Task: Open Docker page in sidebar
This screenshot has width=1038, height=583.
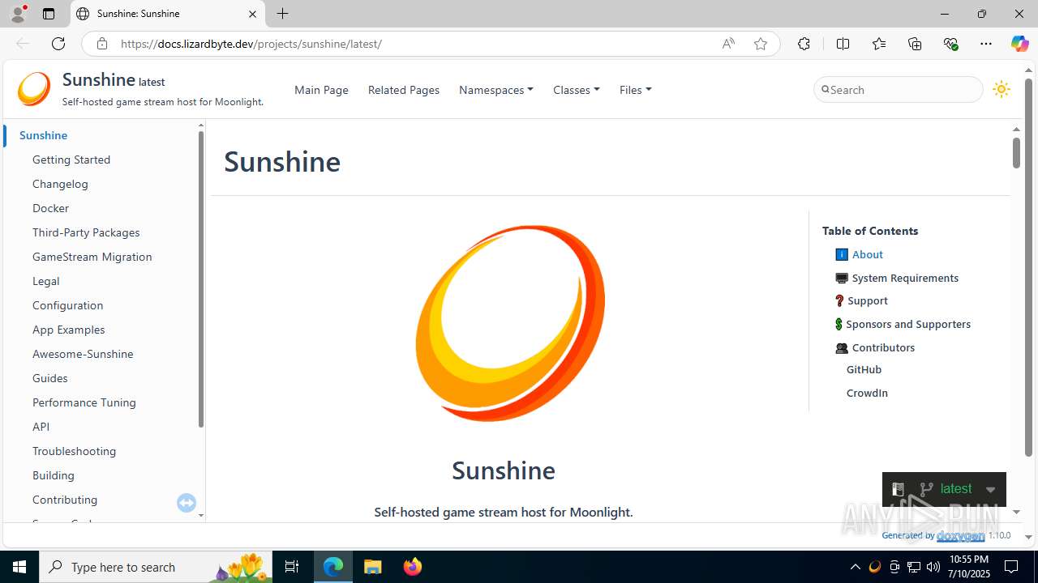Action: tap(50, 208)
